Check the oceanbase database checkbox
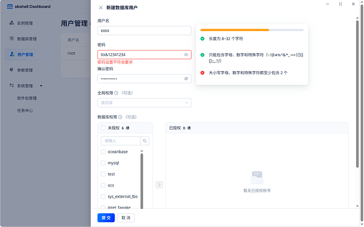The width and height of the screenshot is (364, 227). [103, 152]
